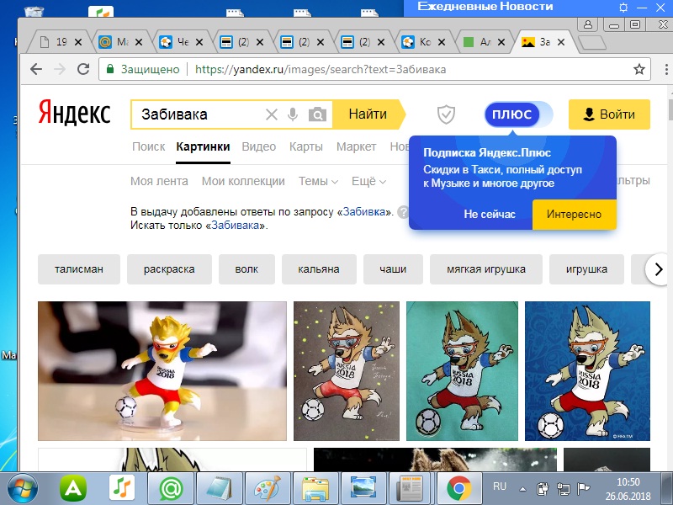The image size is (673, 505).
Task: Open the Chrome three-dot menu
Action: [x=666, y=69]
